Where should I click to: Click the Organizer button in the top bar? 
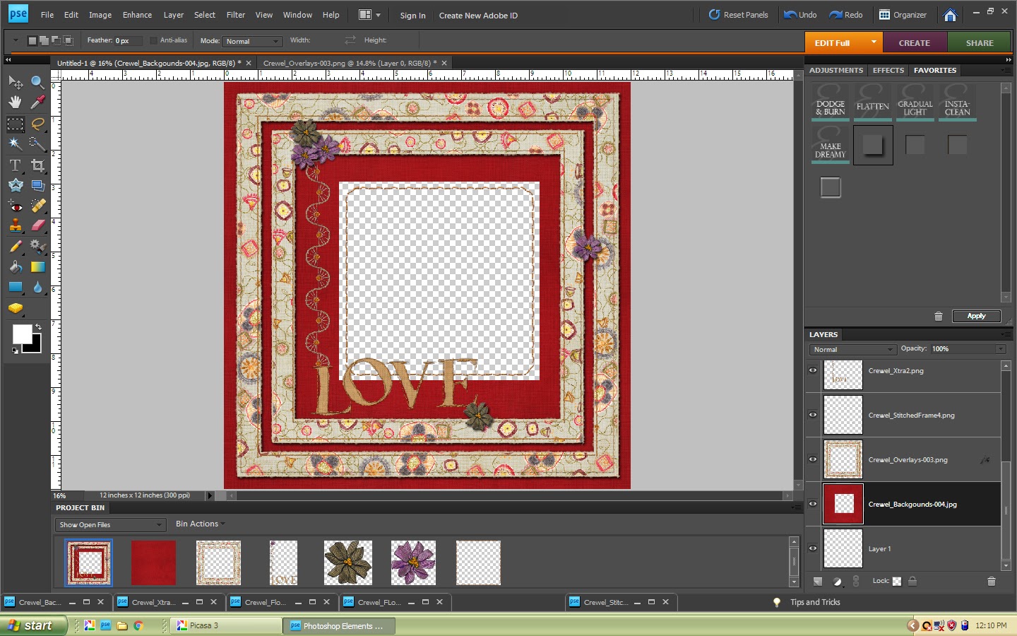pos(903,14)
